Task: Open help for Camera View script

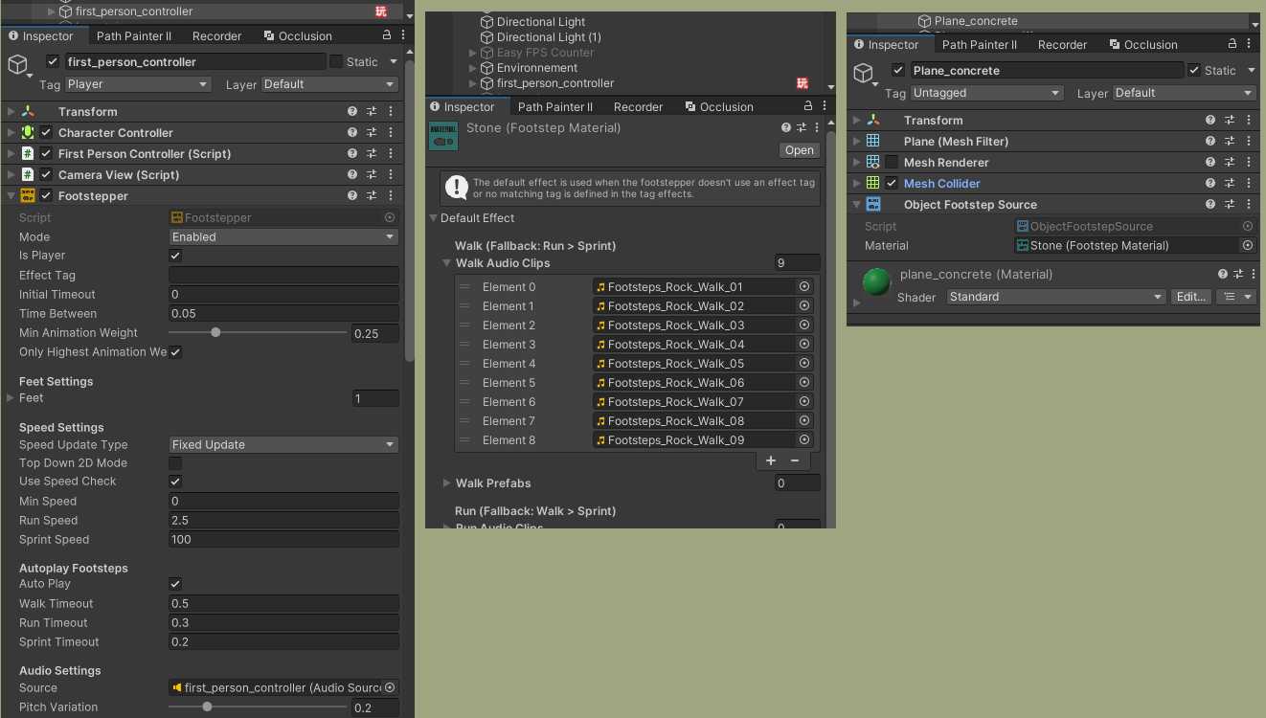Action: coord(352,175)
